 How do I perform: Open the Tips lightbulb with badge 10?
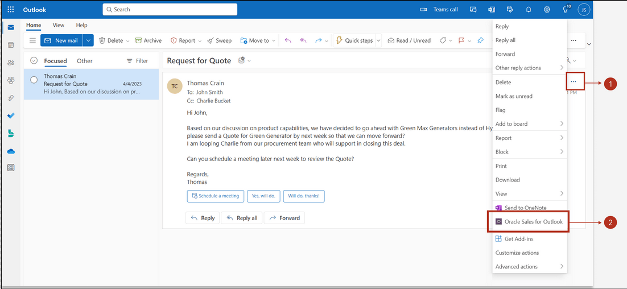(566, 9)
